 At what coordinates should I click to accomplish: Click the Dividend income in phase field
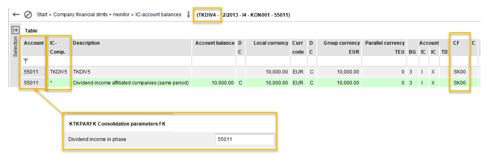(x=244, y=139)
